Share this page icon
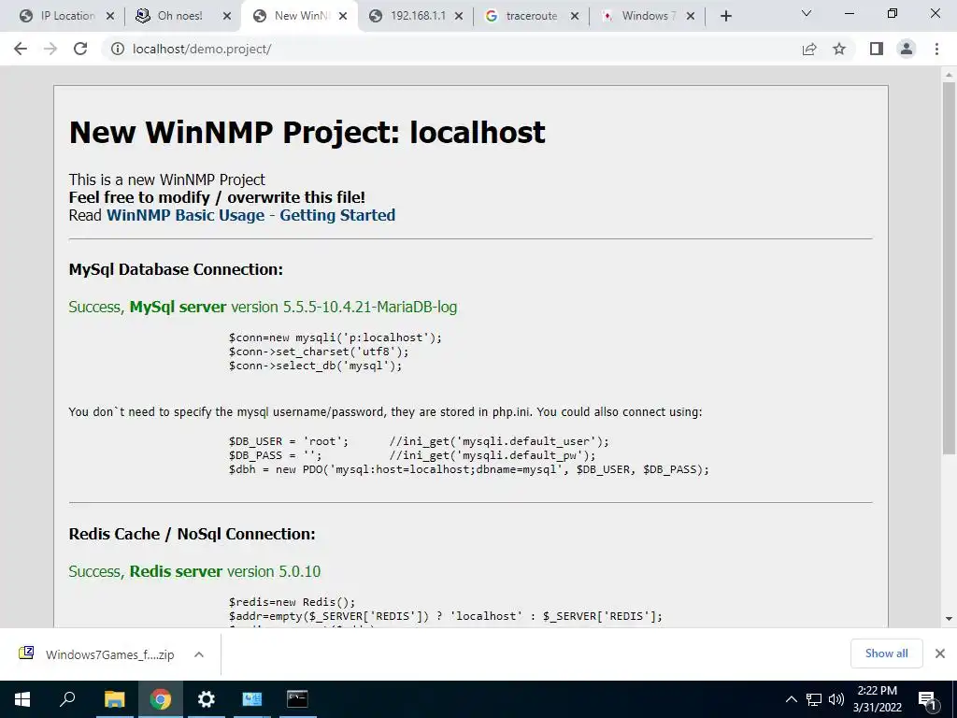957x718 pixels. tap(809, 49)
